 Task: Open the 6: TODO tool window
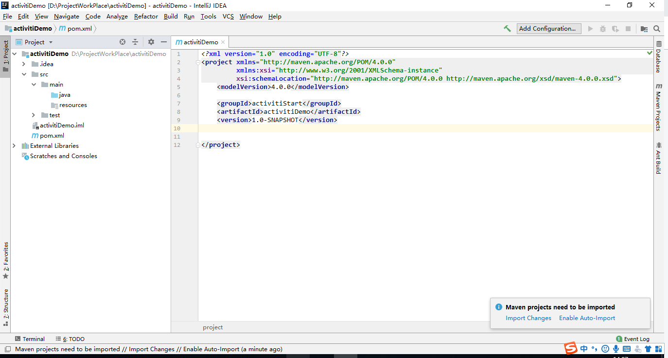pyautogui.click(x=70, y=339)
